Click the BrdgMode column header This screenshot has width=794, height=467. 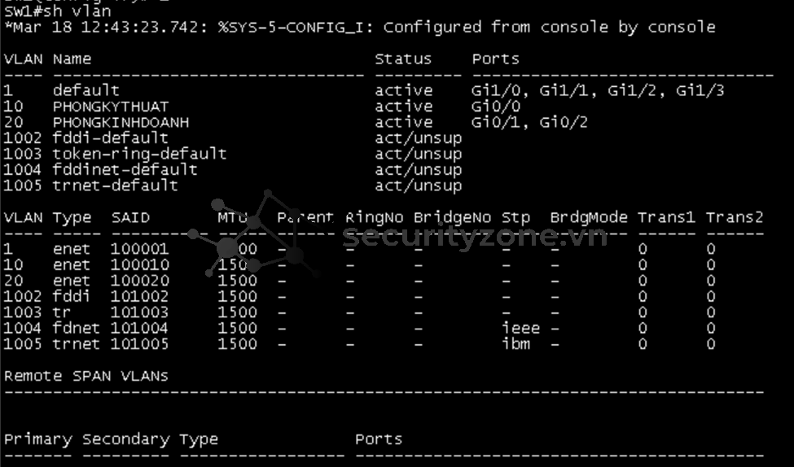pos(589,217)
